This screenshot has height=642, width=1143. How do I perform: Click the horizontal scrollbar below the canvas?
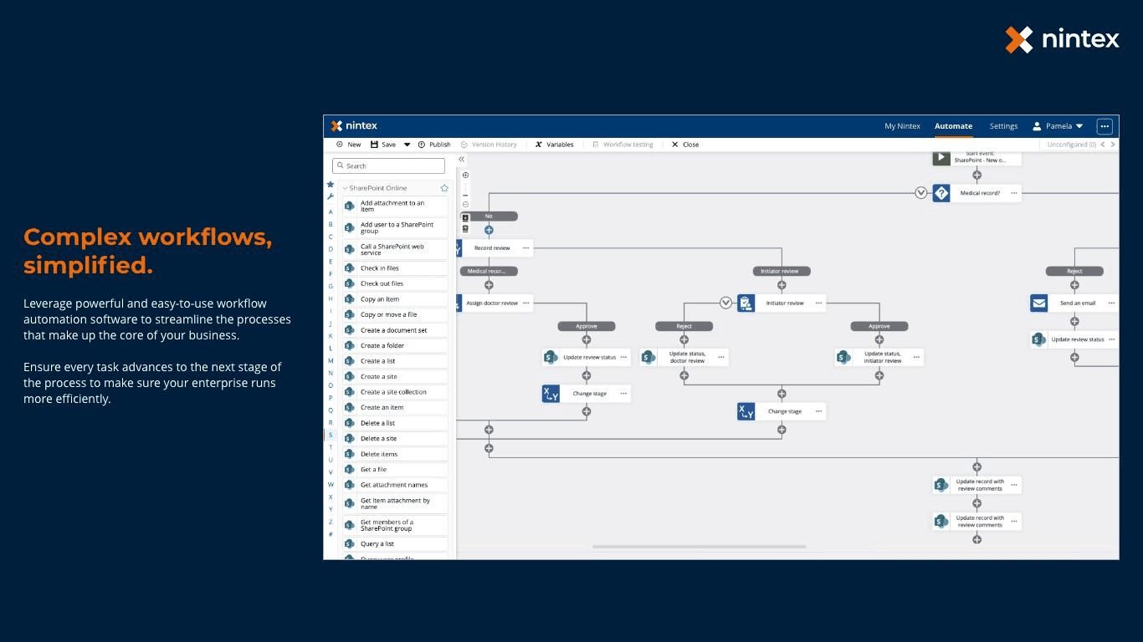(x=699, y=547)
